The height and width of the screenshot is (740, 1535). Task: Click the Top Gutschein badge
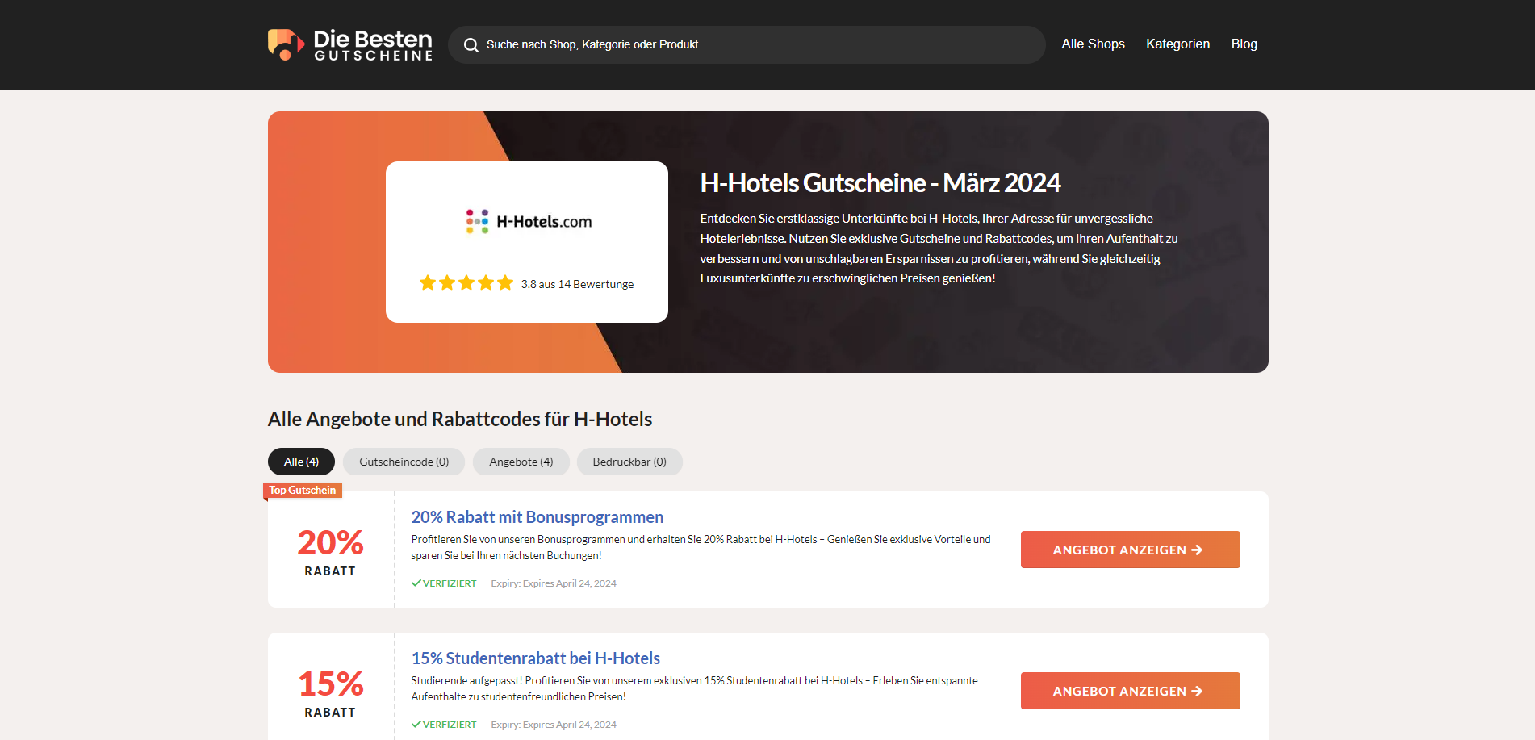click(303, 491)
